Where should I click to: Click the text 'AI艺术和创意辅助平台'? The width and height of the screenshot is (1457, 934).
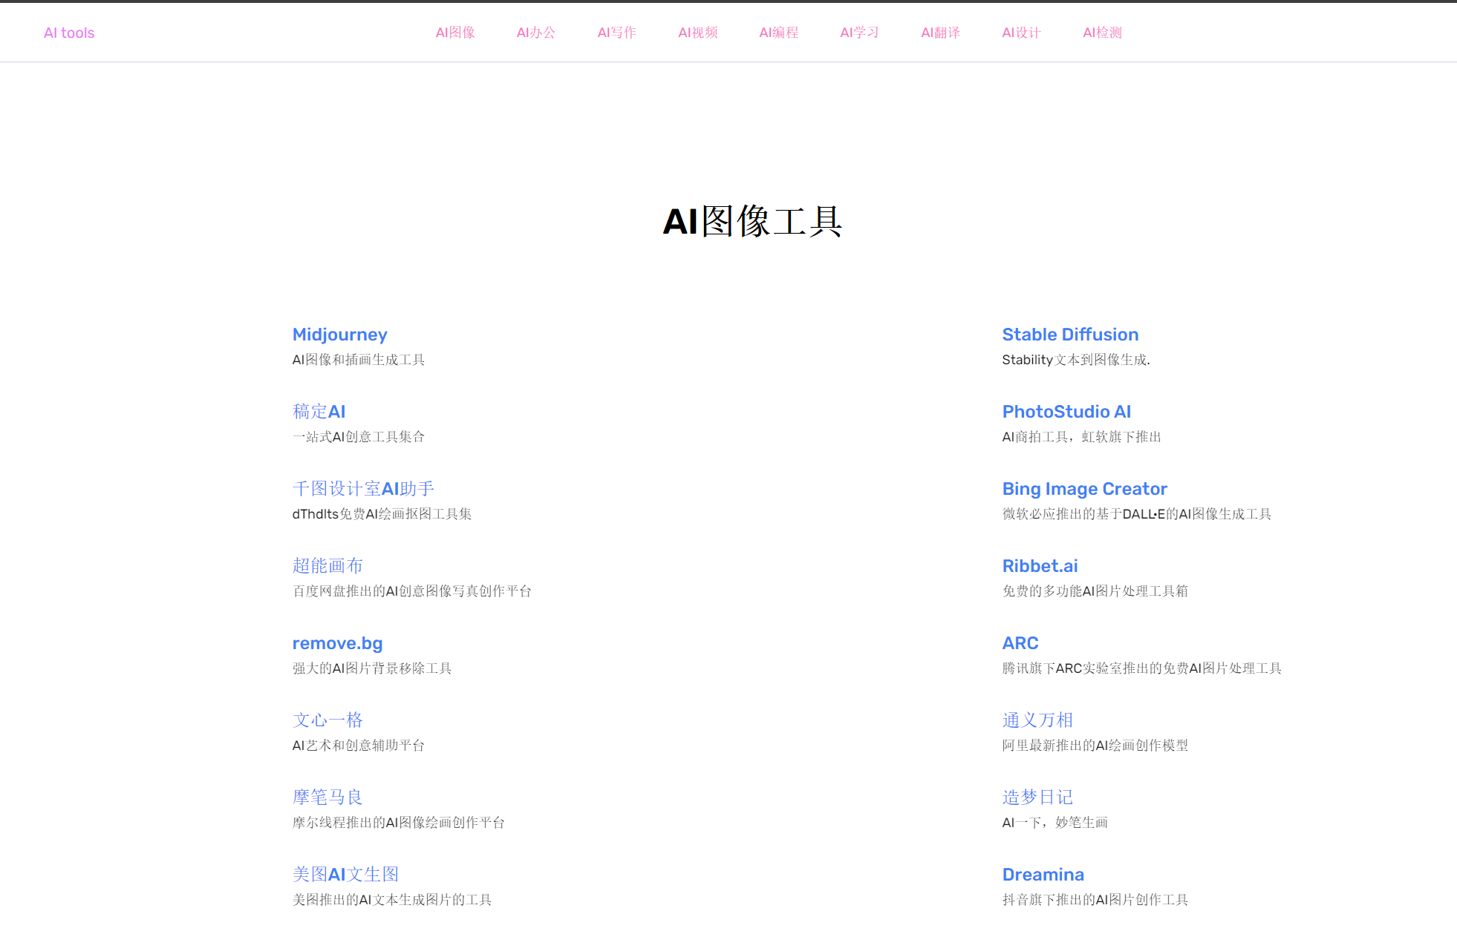point(359,746)
